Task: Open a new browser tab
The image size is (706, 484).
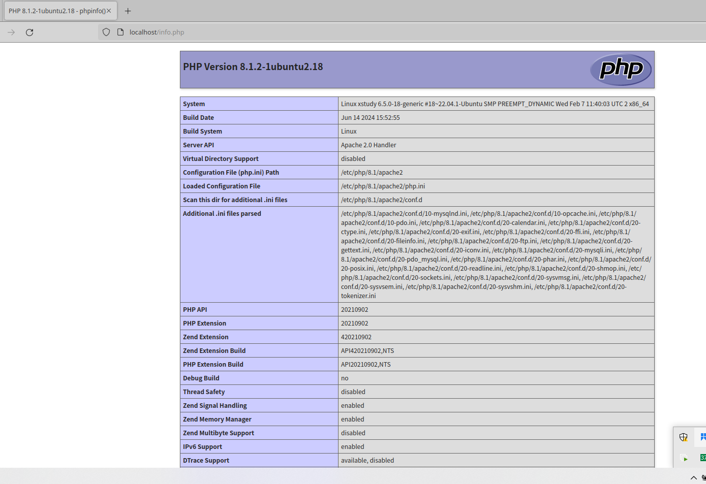Action: [128, 11]
